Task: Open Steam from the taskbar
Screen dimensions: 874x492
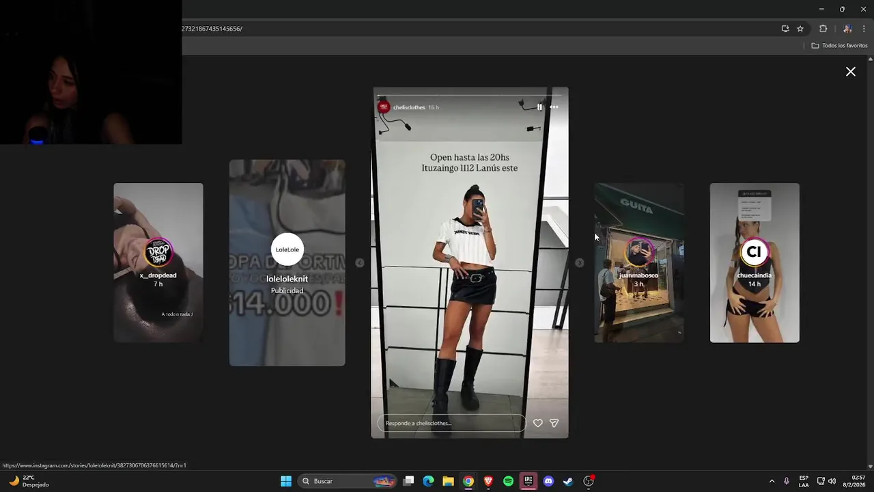Action: coord(568,481)
